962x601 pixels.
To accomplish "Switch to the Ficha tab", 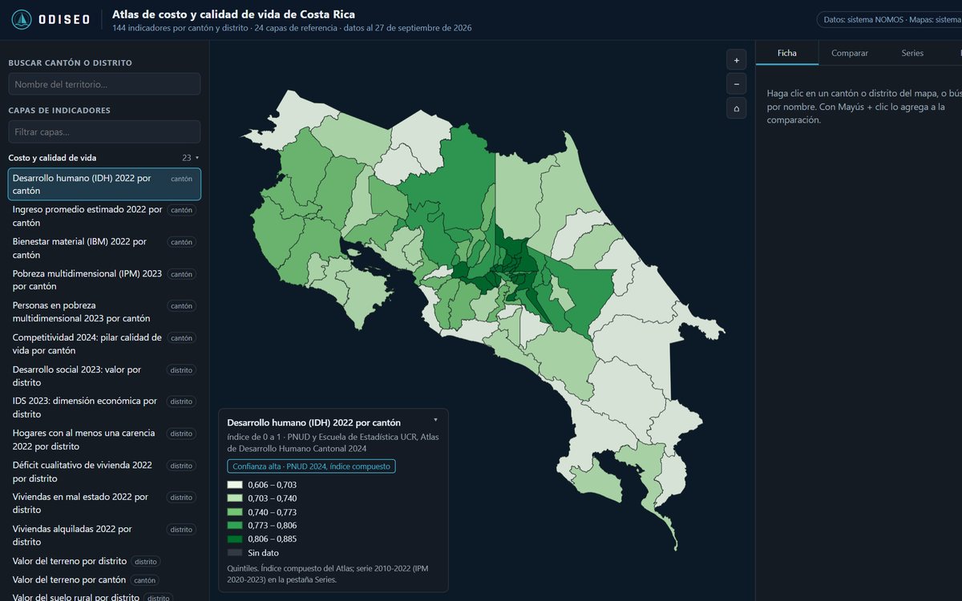I will pyautogui.click(x=787, y=53).
